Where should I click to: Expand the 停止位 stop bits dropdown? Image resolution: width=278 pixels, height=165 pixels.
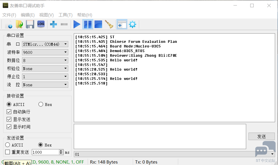click(45, 77)
